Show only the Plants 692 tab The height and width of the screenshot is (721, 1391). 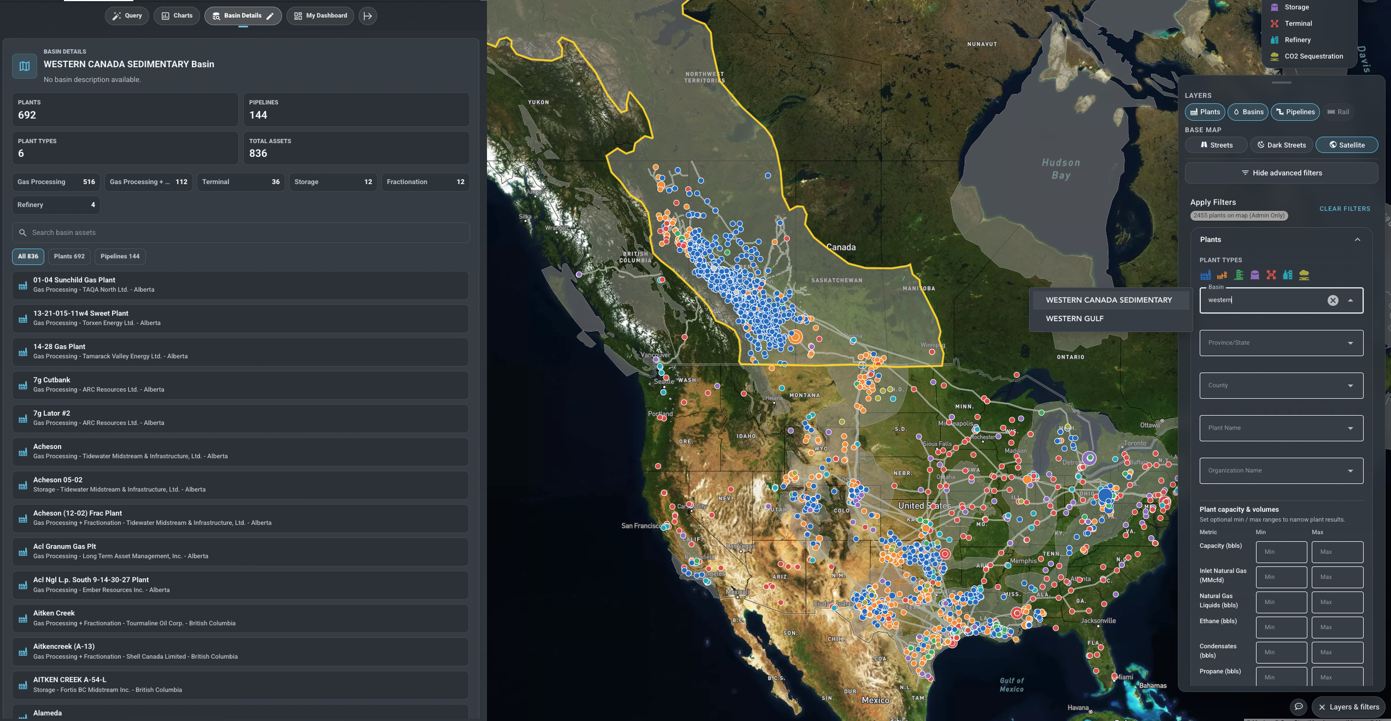[69, 256]
